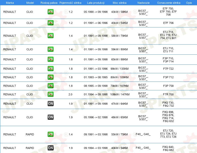Click petrol icon in F3P 758 row

point(50,86)
